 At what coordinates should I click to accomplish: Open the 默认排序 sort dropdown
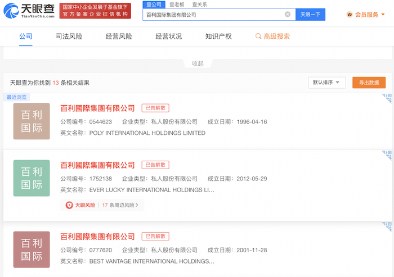point(327,83)
